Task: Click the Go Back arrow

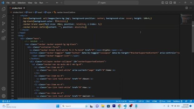Action: coord(57,3)
